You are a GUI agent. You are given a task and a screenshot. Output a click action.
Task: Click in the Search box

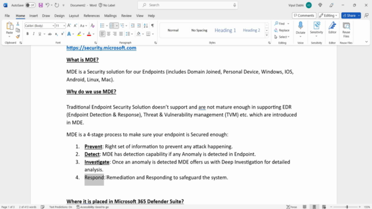coord(188,5)
